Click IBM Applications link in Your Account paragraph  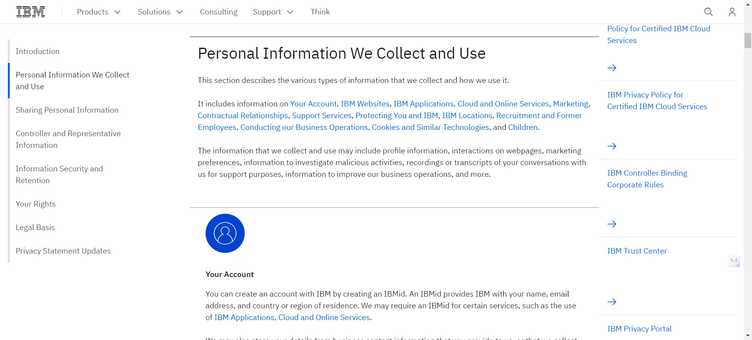pos(292,317)
